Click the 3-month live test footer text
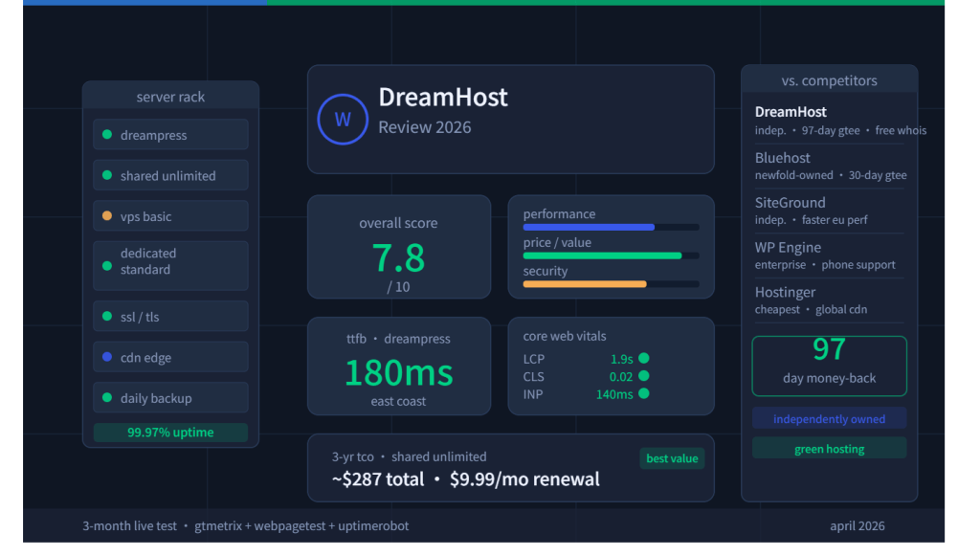This screenshot has width=980, height=556. (x=246, y=525)
